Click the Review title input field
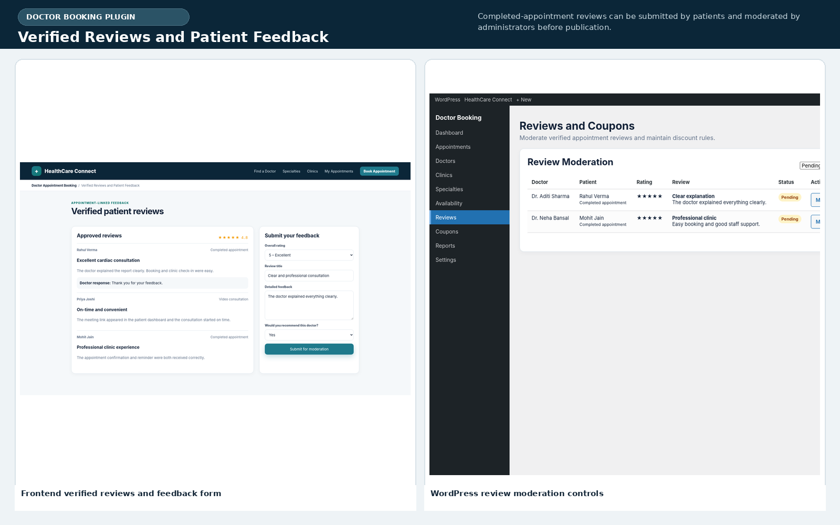Image resolution: width=840 pixels, height=525 pixels. click(x=309, y=276)
